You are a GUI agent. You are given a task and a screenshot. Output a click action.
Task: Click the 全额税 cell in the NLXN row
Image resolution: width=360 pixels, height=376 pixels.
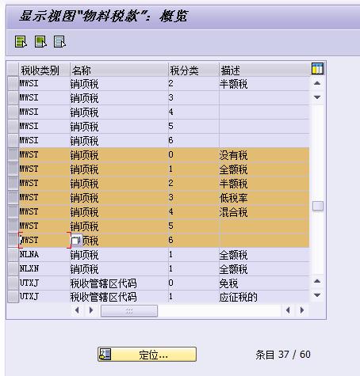pos(264,269)
